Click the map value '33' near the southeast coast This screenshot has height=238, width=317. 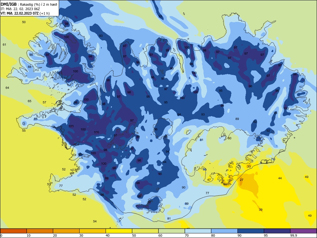pyautogui.click(x=249, y=166)
